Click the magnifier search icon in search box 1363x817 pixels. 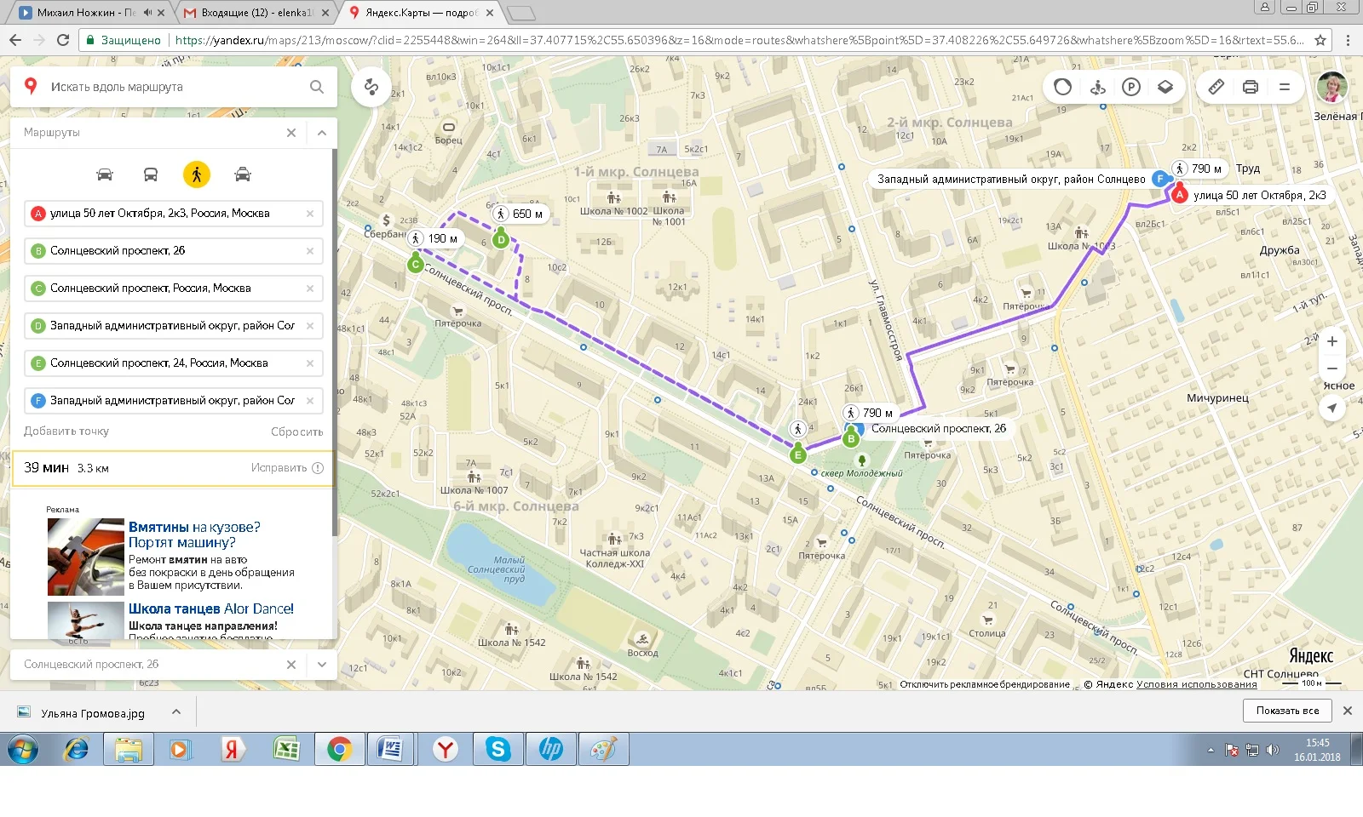317,87
